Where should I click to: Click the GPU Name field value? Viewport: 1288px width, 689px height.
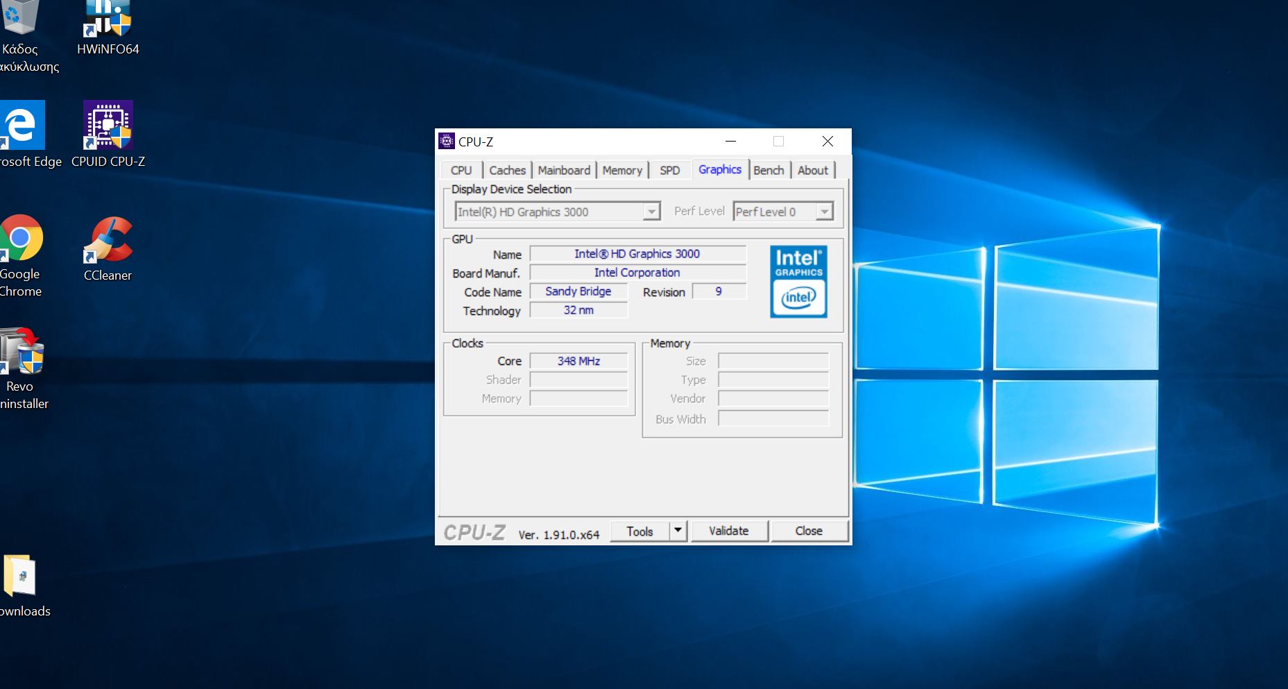click(637, 254)
